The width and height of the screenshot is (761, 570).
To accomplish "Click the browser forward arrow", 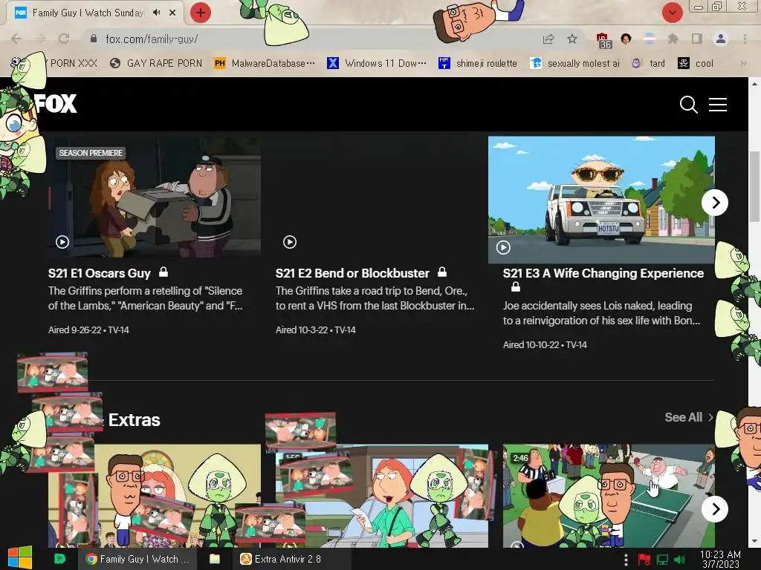I will [40, 39].
